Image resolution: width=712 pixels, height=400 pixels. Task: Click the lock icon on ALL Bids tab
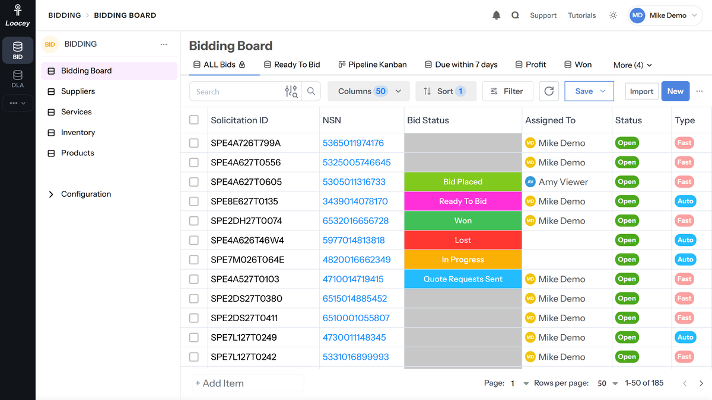(x=242, y=65)
